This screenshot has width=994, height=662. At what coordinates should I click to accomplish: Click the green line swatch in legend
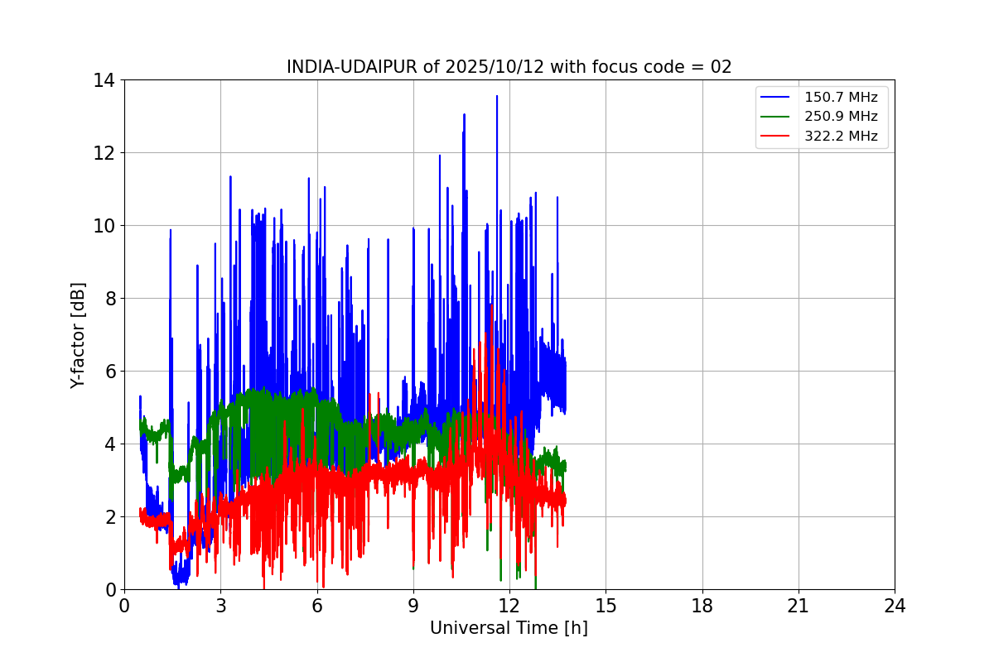coord(777,117)
